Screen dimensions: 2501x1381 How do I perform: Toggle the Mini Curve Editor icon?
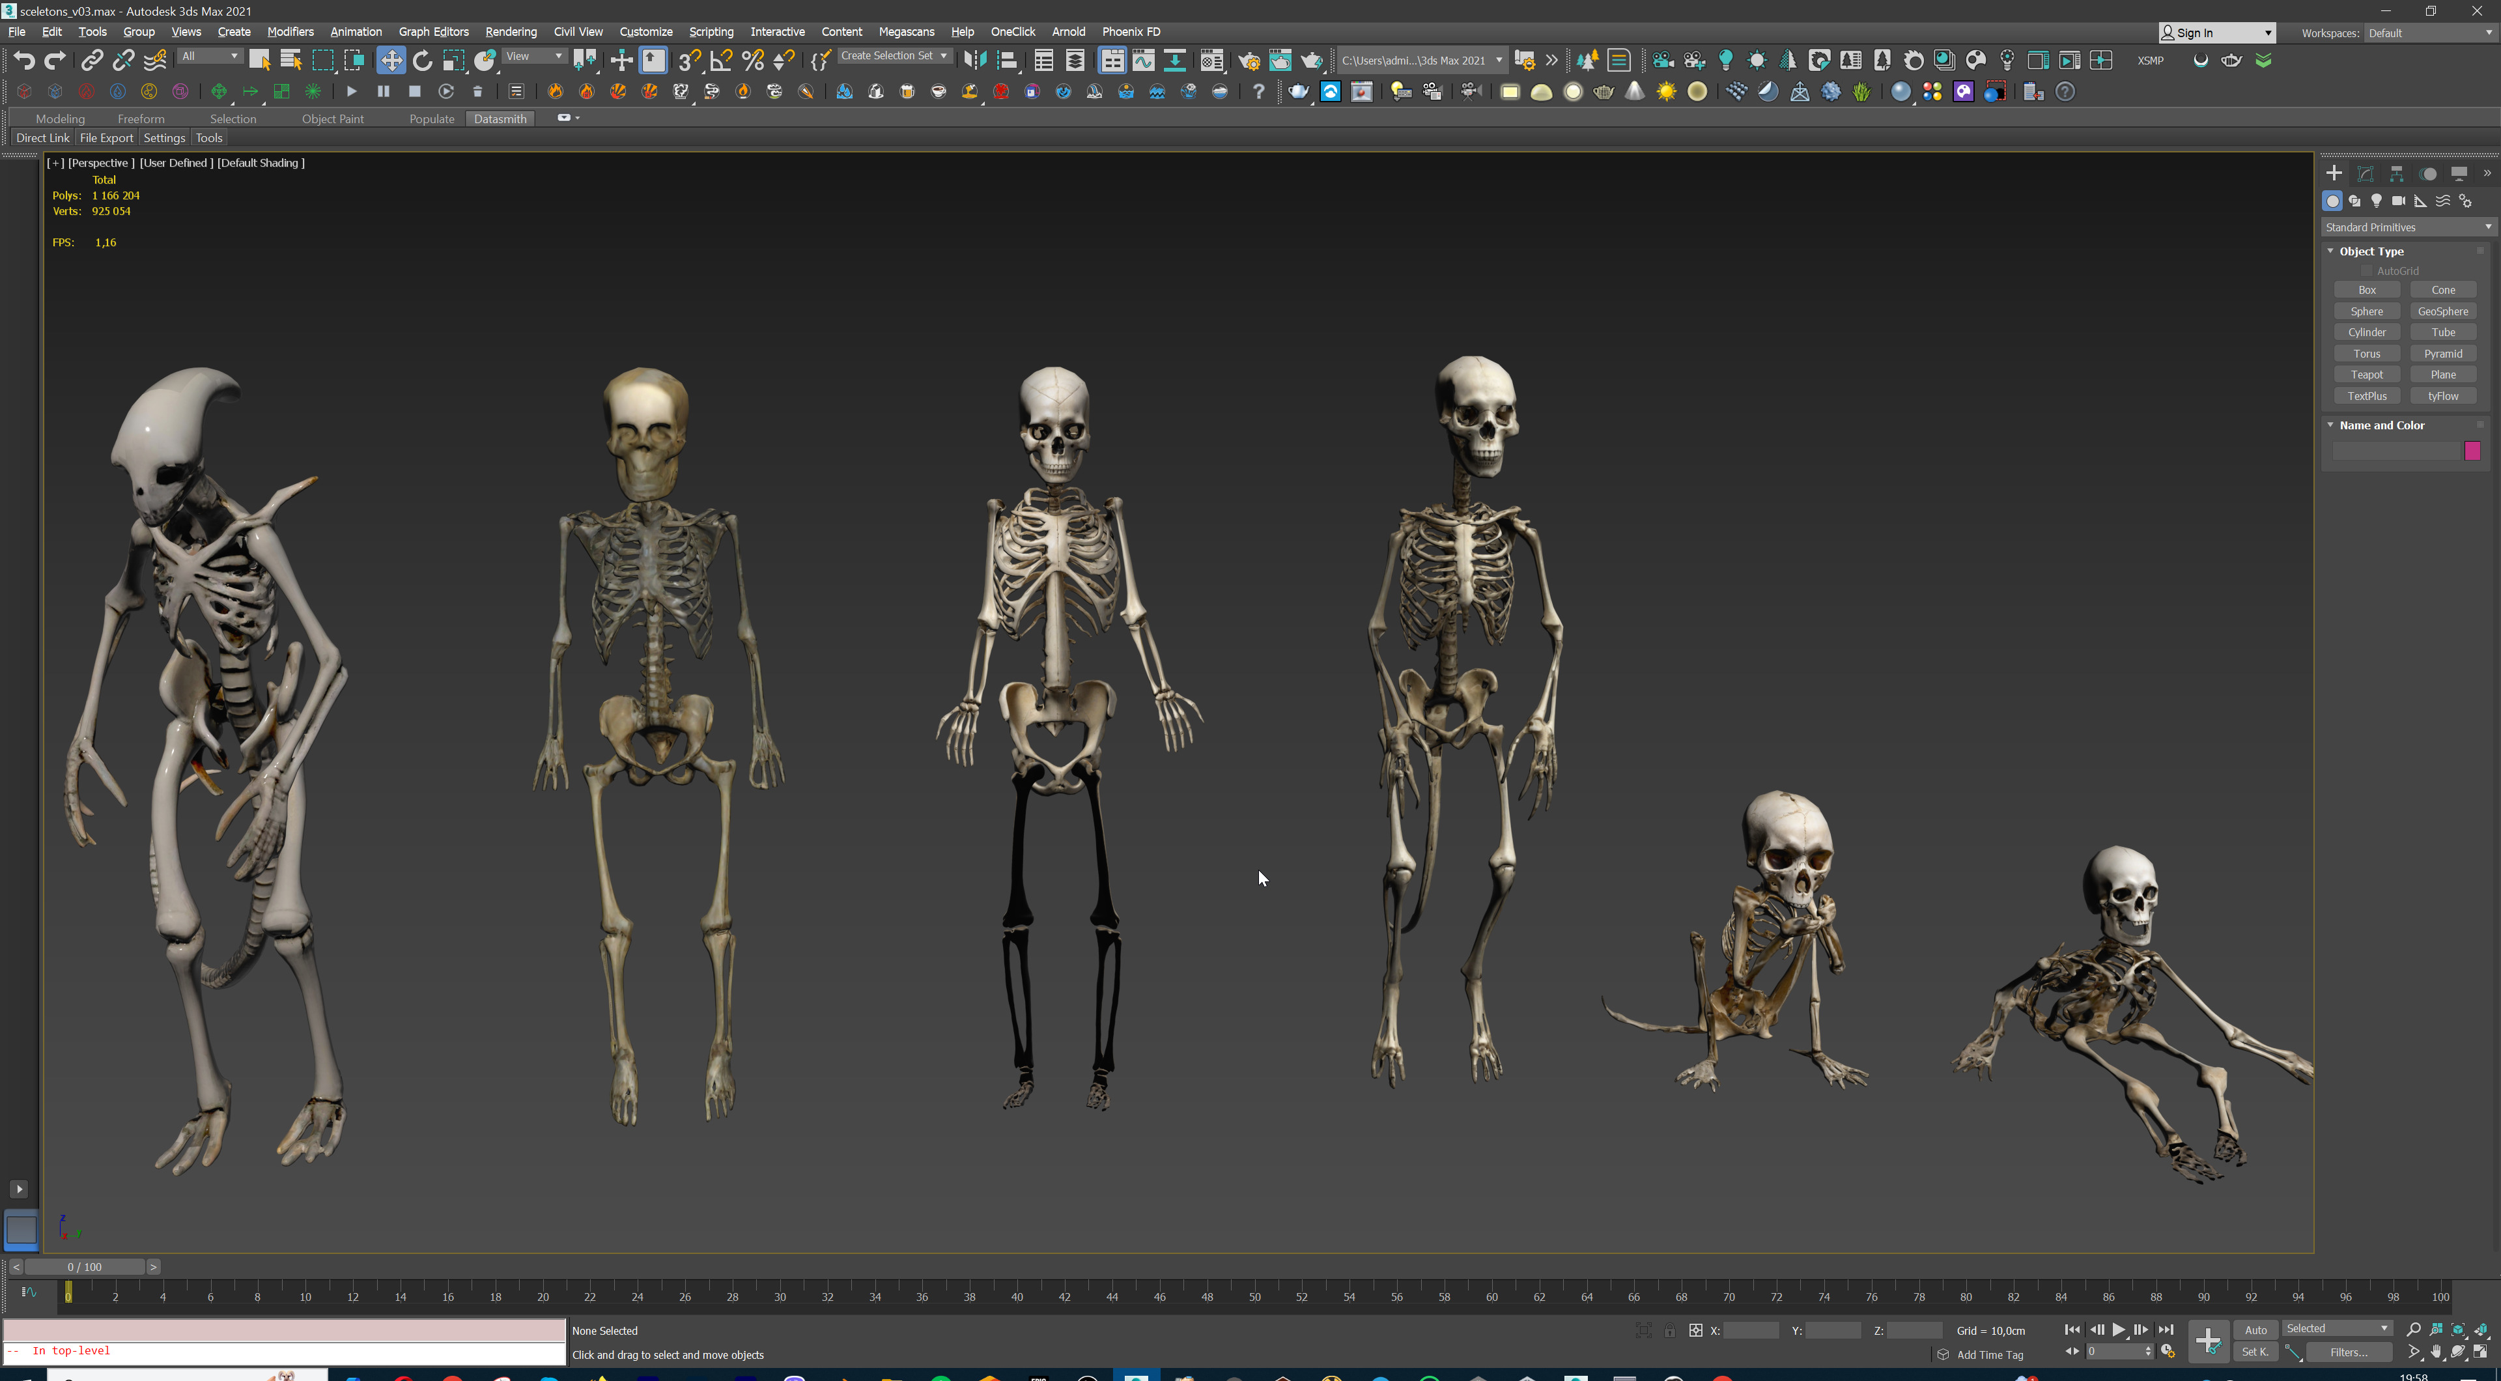click(x=28, y=1292)
